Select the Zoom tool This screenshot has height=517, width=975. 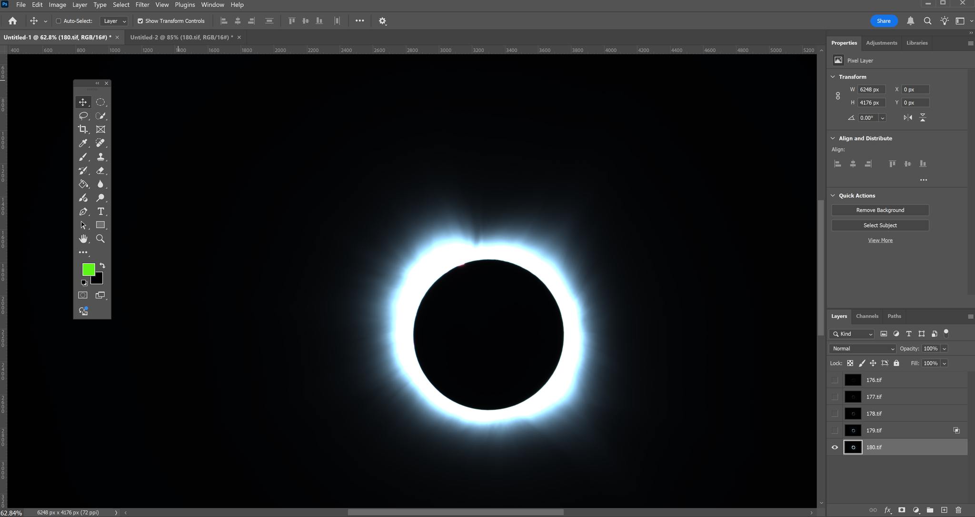(x=100, y=239)
